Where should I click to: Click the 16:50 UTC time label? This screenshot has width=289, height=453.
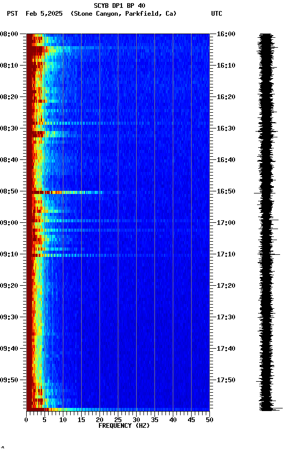click(x=226, y=191)
